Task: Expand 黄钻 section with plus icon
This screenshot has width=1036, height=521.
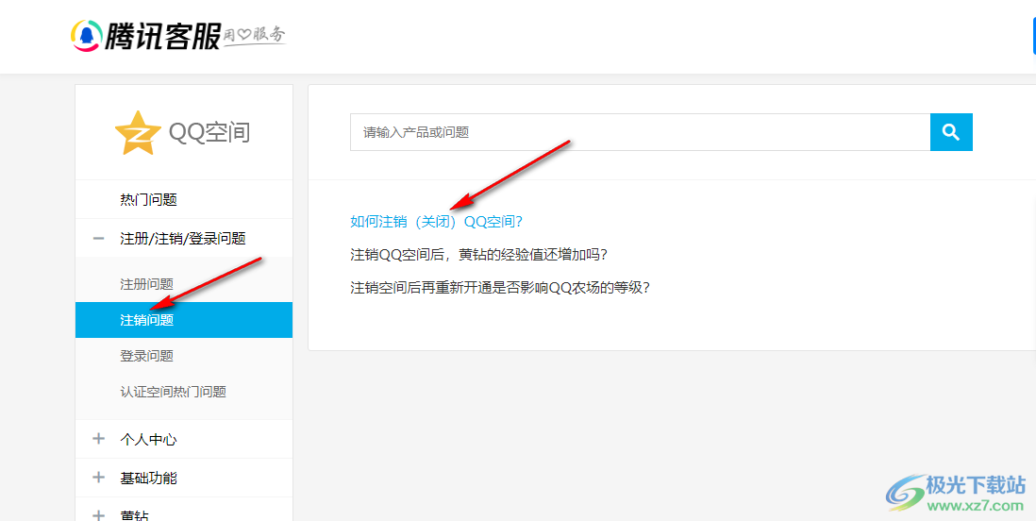Action: pos(98,514)
